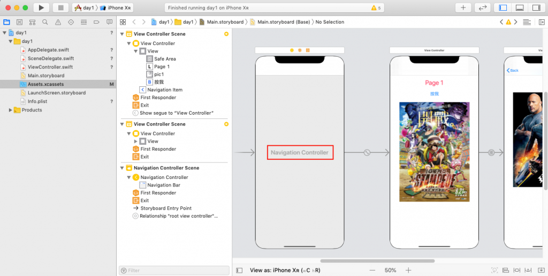
Task: Toggle the Navigator panel visibility
Action: (503, 8)
